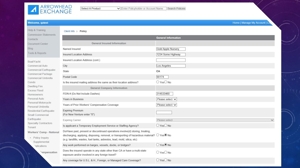
Task: Open the Years in Business dropdown
Action: click(167, 99)
